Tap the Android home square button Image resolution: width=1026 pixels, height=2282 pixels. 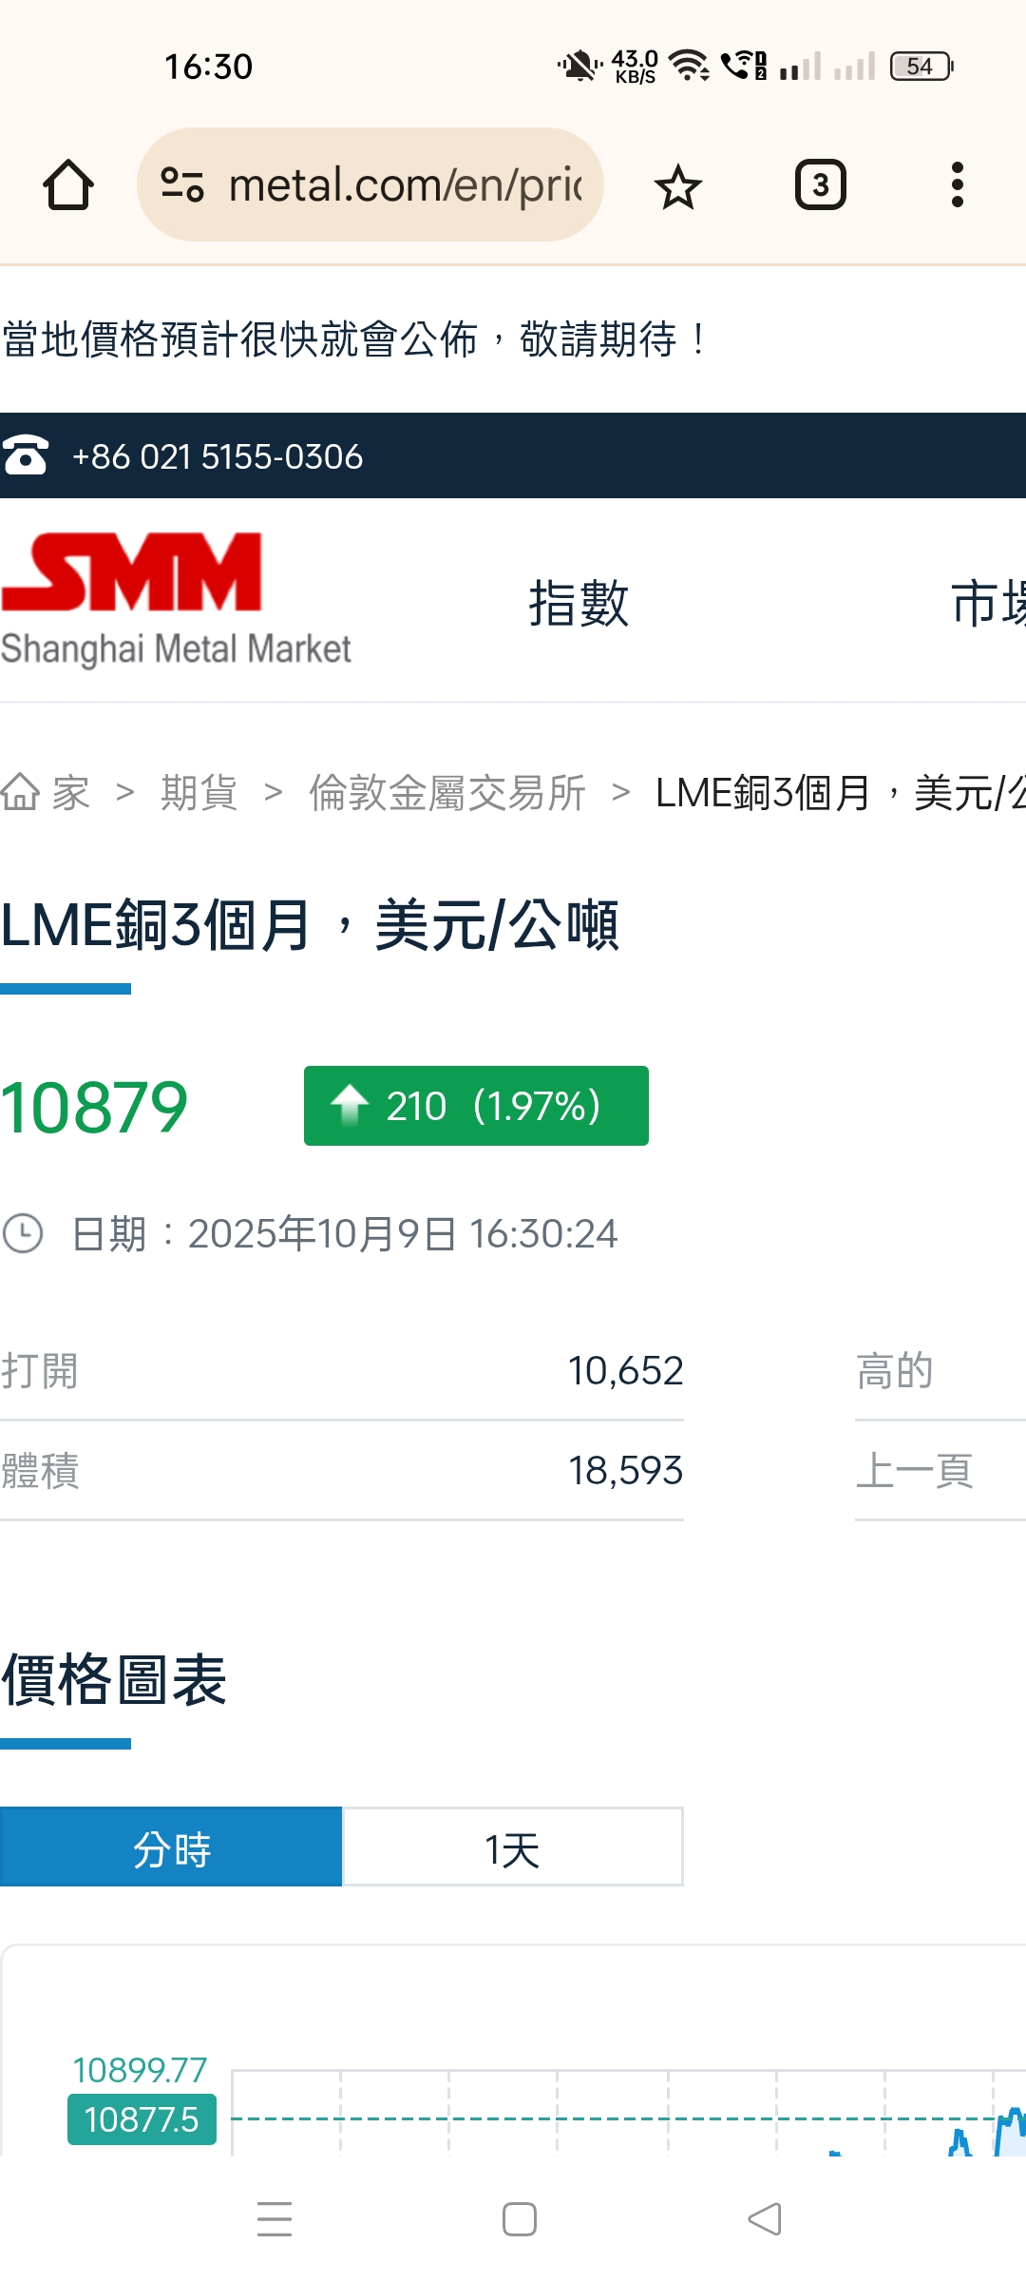pos(520,2219)
